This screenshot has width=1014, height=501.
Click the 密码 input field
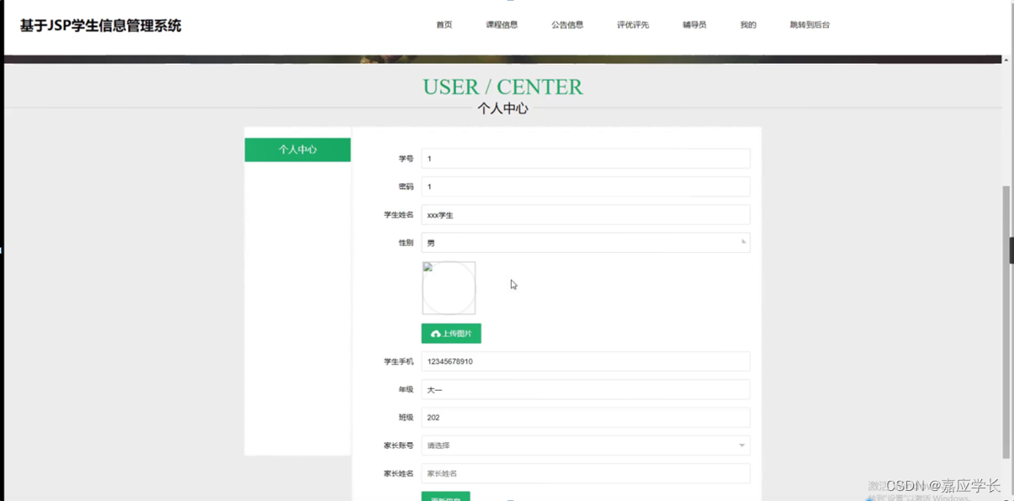click(586, 187)
